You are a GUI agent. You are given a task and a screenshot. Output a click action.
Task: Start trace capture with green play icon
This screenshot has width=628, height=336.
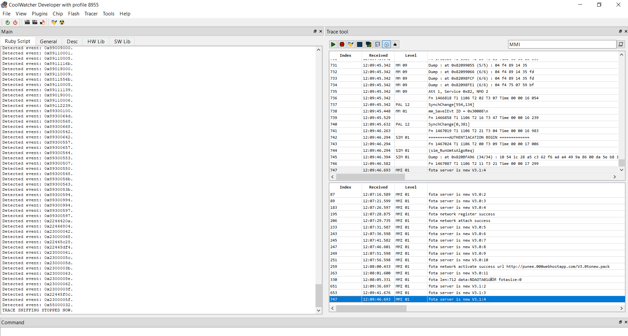point(333,44)
